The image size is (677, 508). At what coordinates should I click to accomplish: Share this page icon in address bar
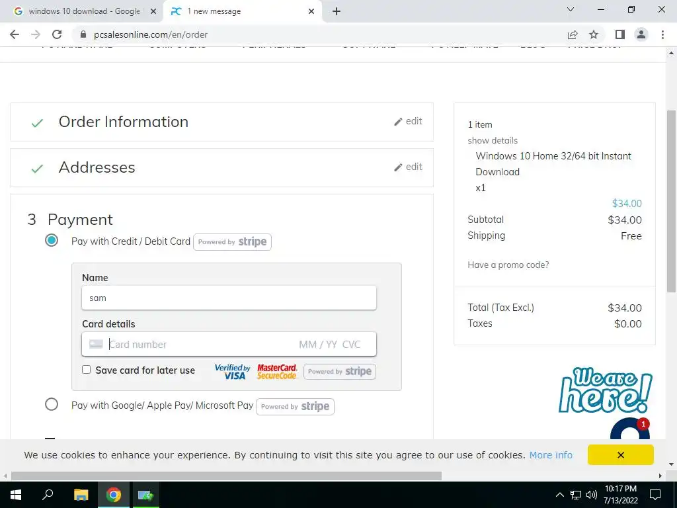573,34
